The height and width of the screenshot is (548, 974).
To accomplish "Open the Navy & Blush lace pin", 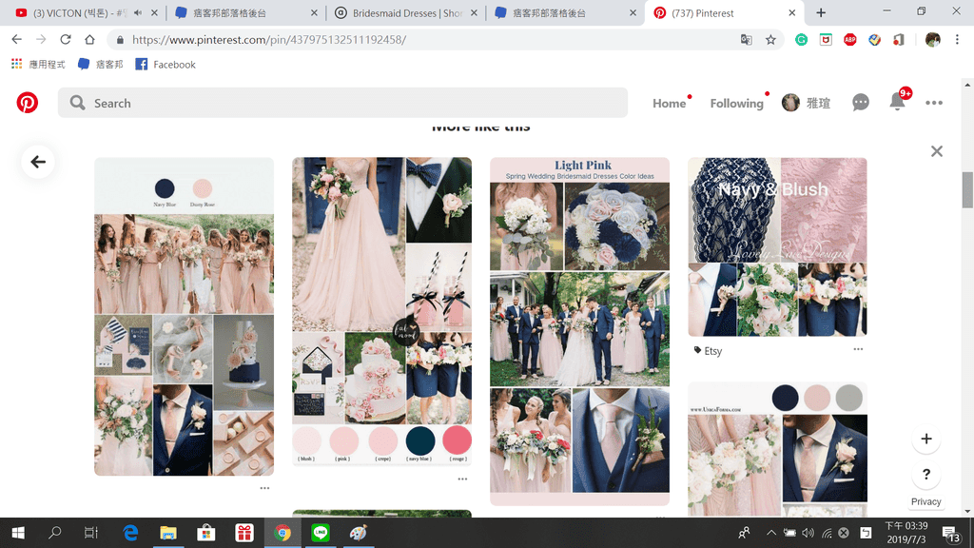I will tap(777, 246).
